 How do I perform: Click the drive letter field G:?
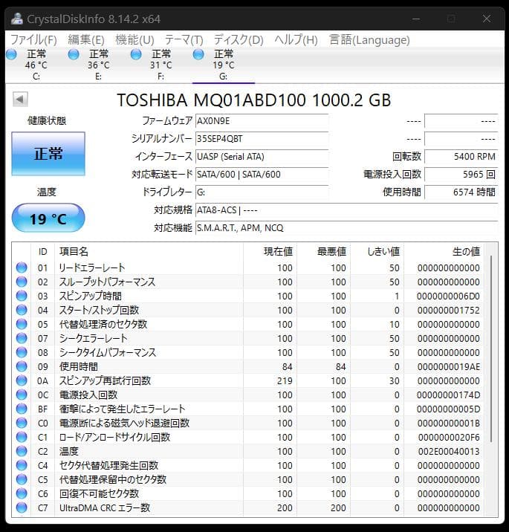click(x=262, y=192)
